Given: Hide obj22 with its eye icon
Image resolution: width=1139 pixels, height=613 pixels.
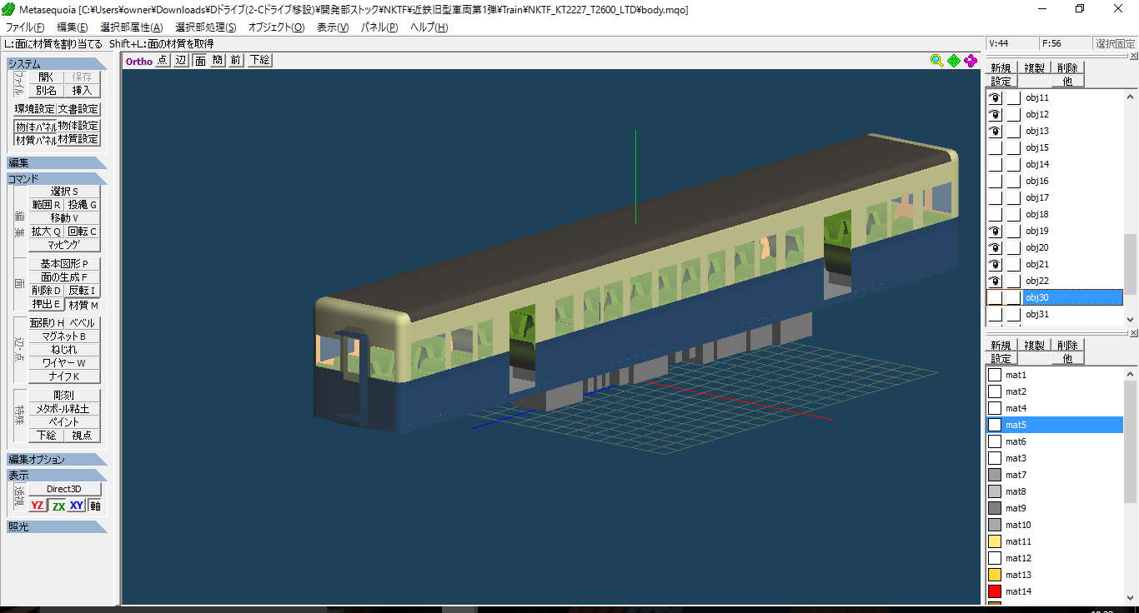Looking at the screenshot, I should coord(995,281).
